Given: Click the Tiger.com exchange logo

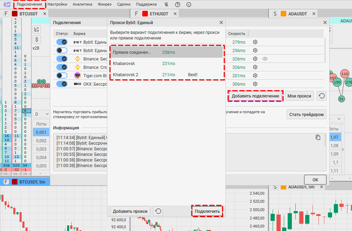Looking at the screenshot, I should (x=78, y=75).
